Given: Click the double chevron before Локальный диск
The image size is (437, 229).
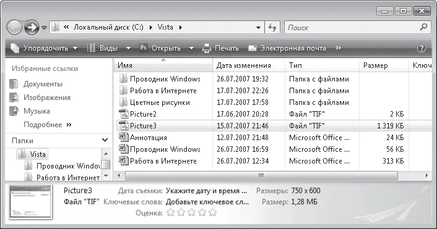Looking at the screenshot, I should point(66,27).
